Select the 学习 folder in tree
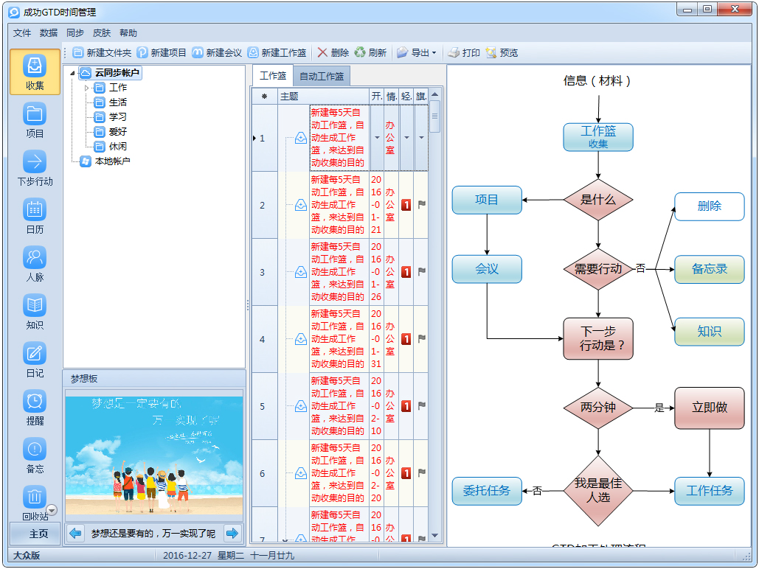The height and width of the screenshot is (569, 759). click(117, 116)
